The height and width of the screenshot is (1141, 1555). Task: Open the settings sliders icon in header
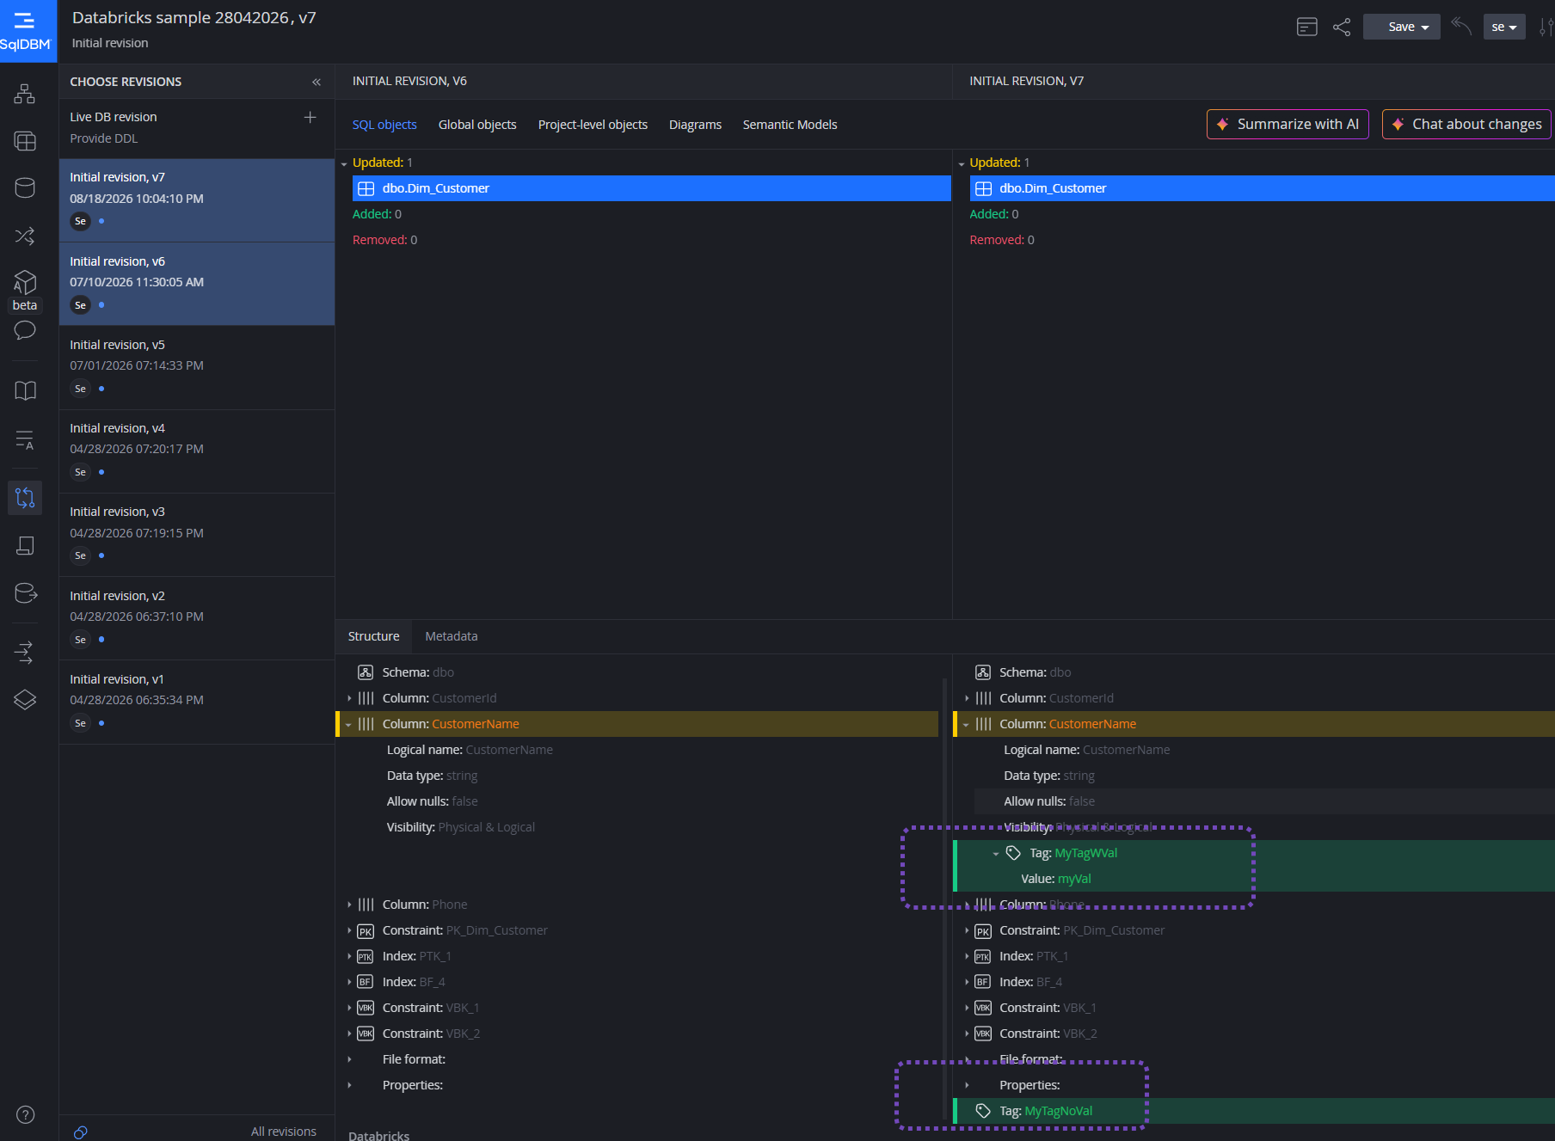click(1546, 27)
